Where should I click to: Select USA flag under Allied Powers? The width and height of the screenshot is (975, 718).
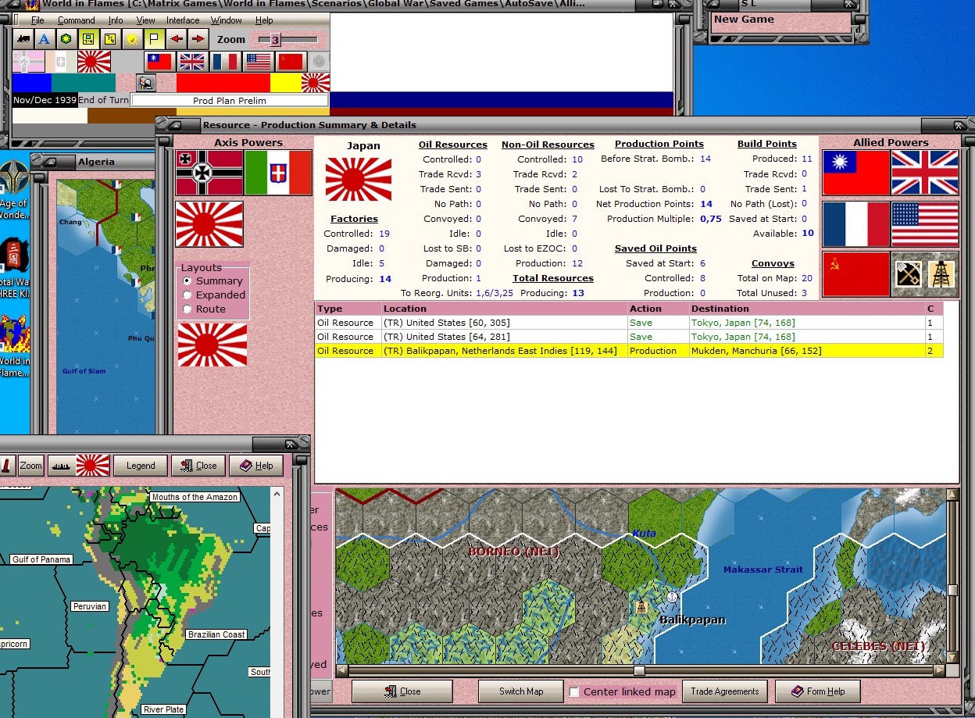(925, 224)
